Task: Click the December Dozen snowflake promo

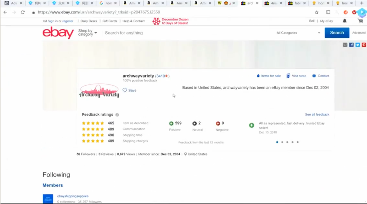Action: point(170,21)
